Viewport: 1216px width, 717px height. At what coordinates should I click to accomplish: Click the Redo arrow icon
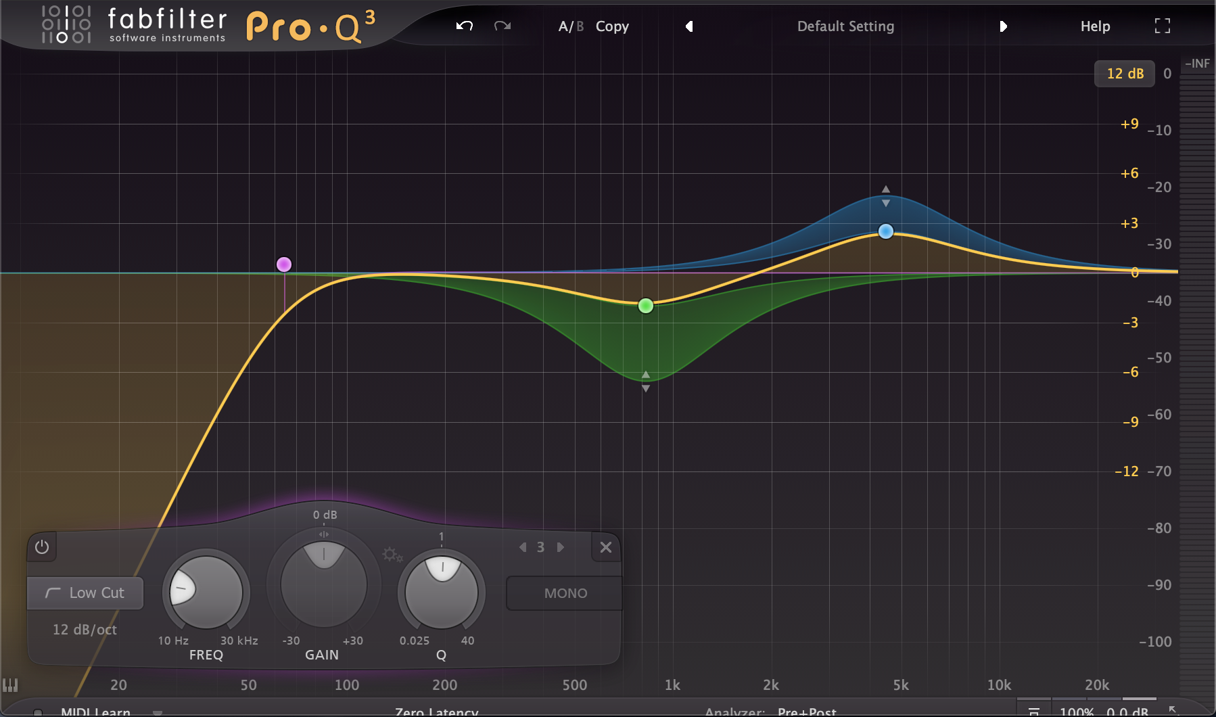(x=502, y=26)
